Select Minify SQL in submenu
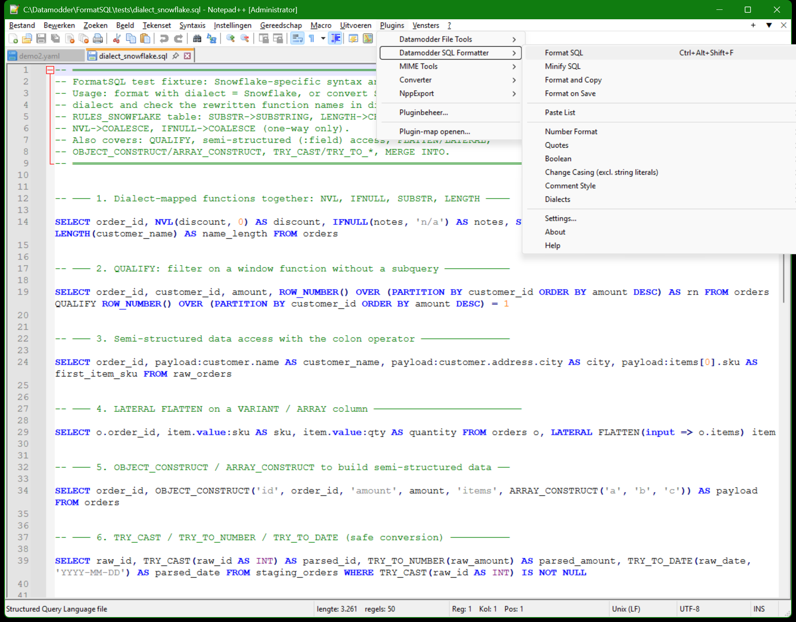 660,66
